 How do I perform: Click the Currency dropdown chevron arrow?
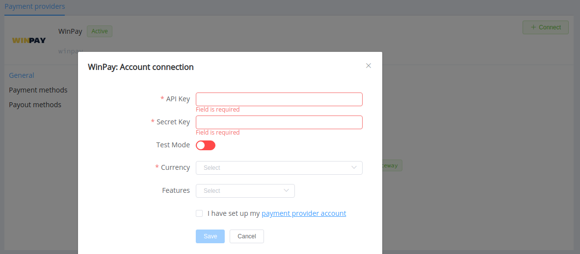[x=354, y=167]
